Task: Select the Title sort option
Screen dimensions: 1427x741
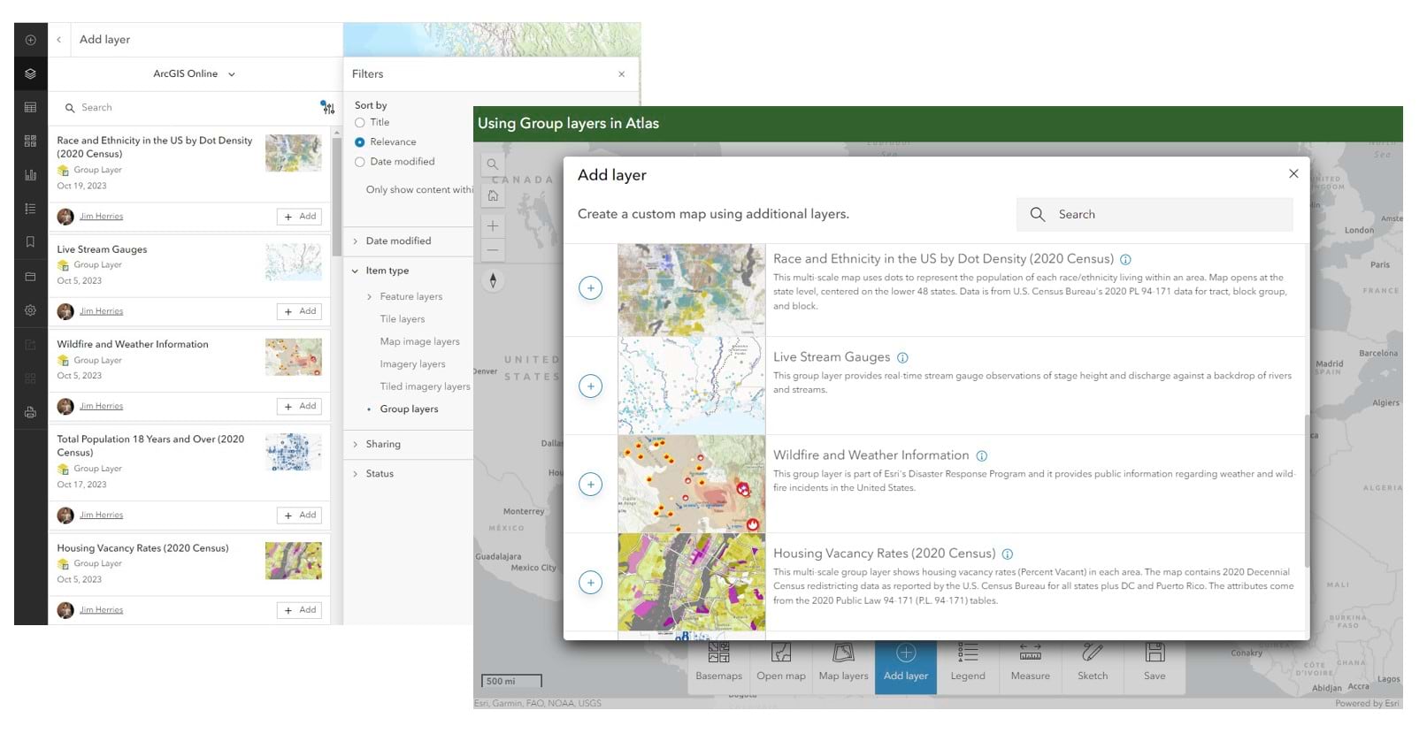Action: (360, 123)
